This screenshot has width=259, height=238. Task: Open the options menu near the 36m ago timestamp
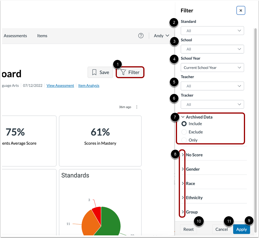point(137,107)
